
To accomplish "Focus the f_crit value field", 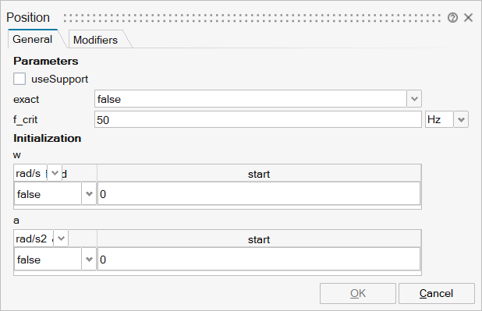I will (x=257, y=119).
